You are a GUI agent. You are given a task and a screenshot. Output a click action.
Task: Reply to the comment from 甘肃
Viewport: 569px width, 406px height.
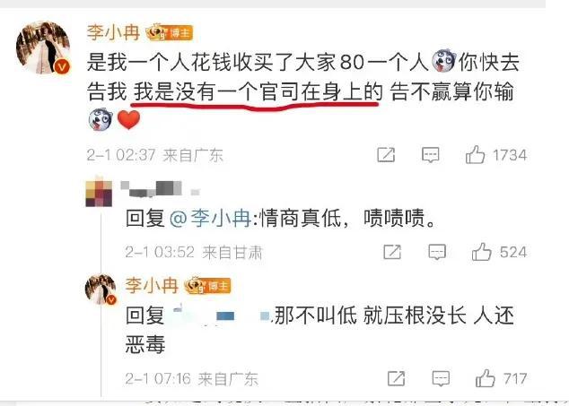tap(437, 252)
